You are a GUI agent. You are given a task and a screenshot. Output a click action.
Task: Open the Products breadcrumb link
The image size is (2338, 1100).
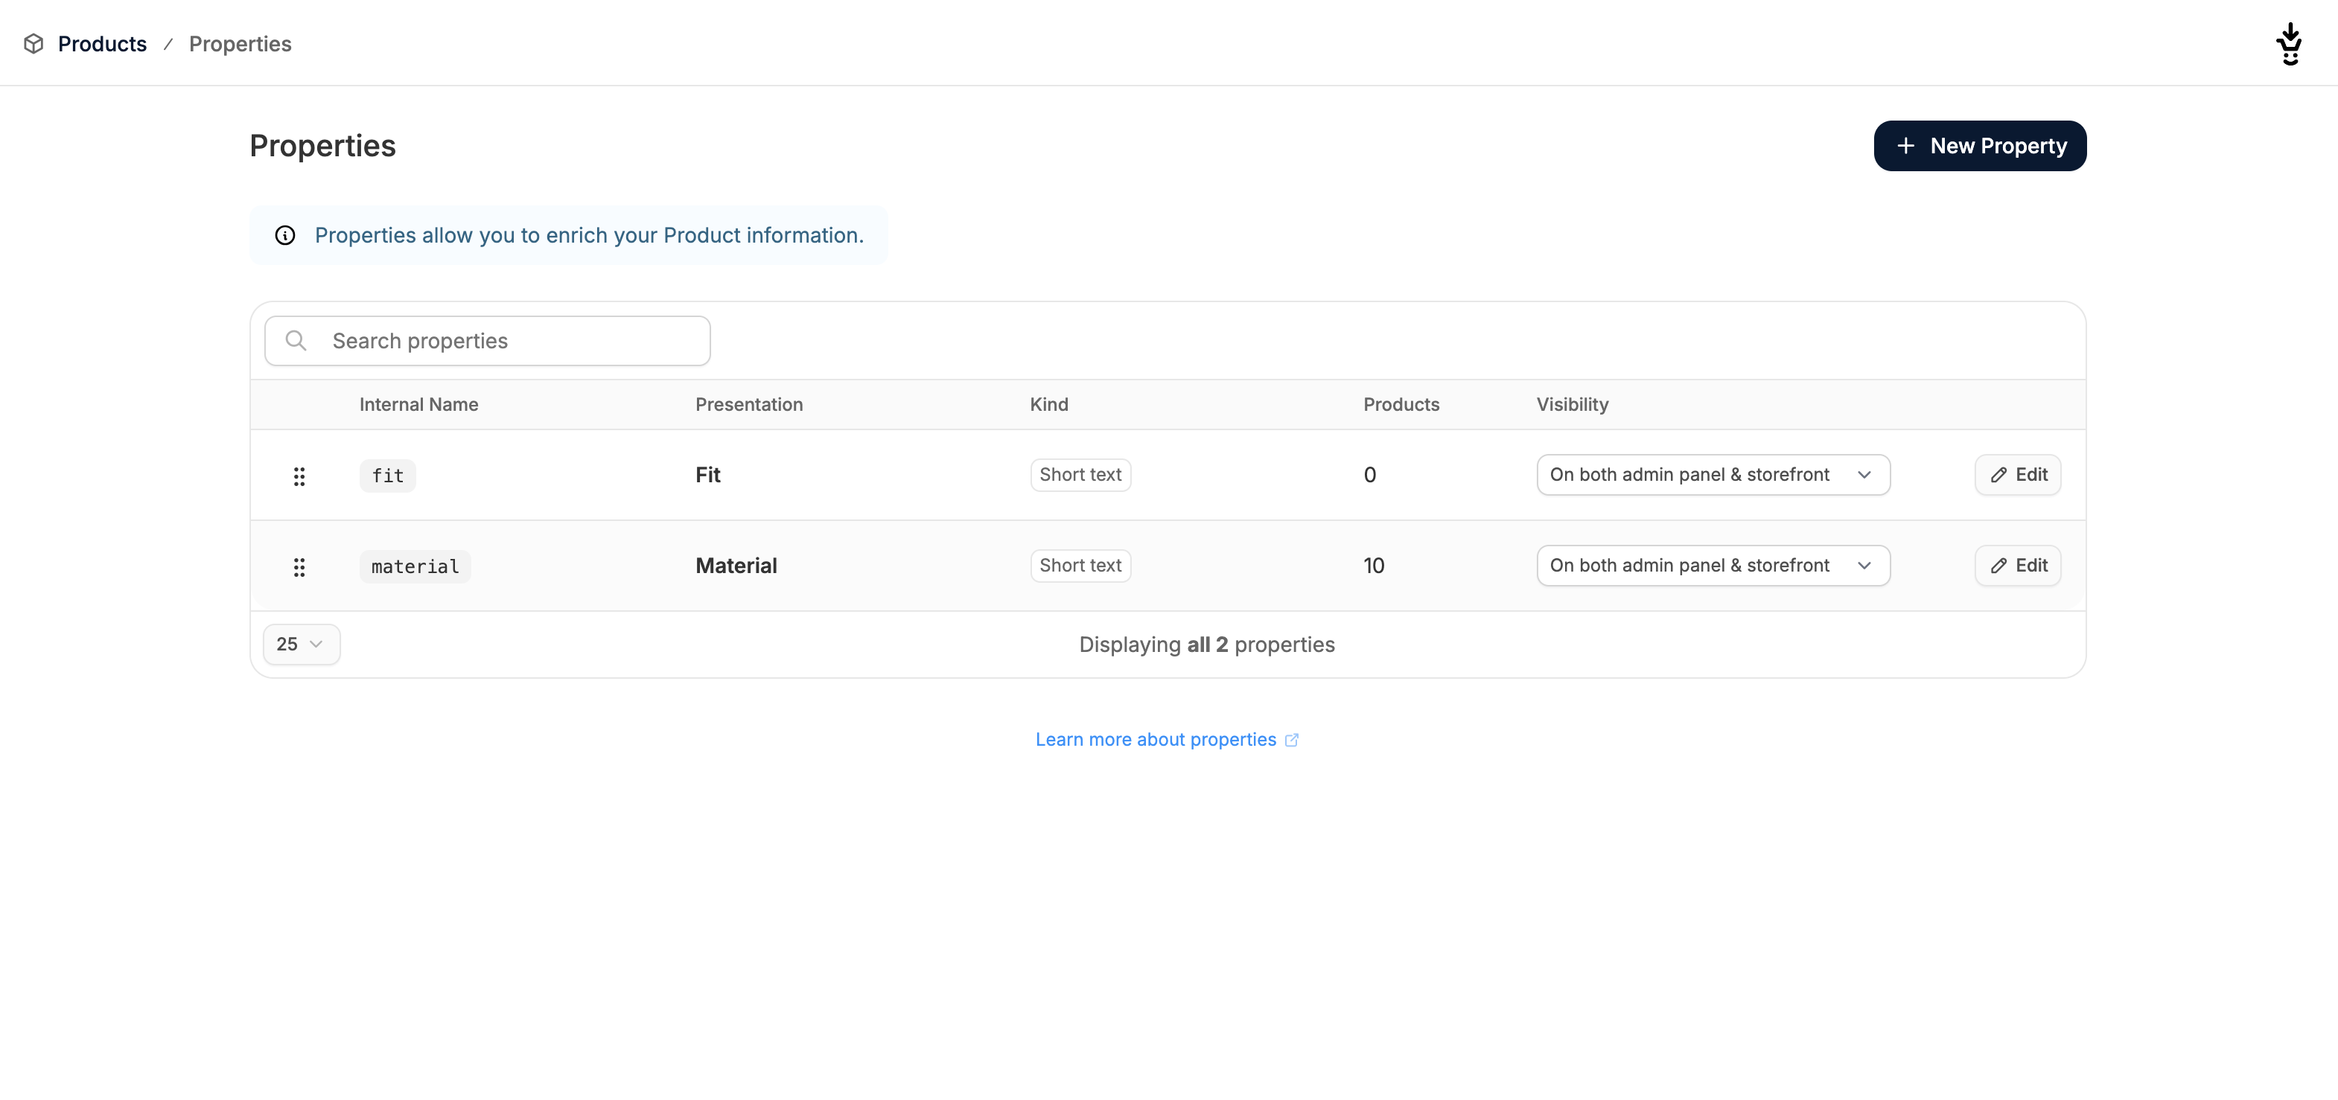tap(102, 43)
